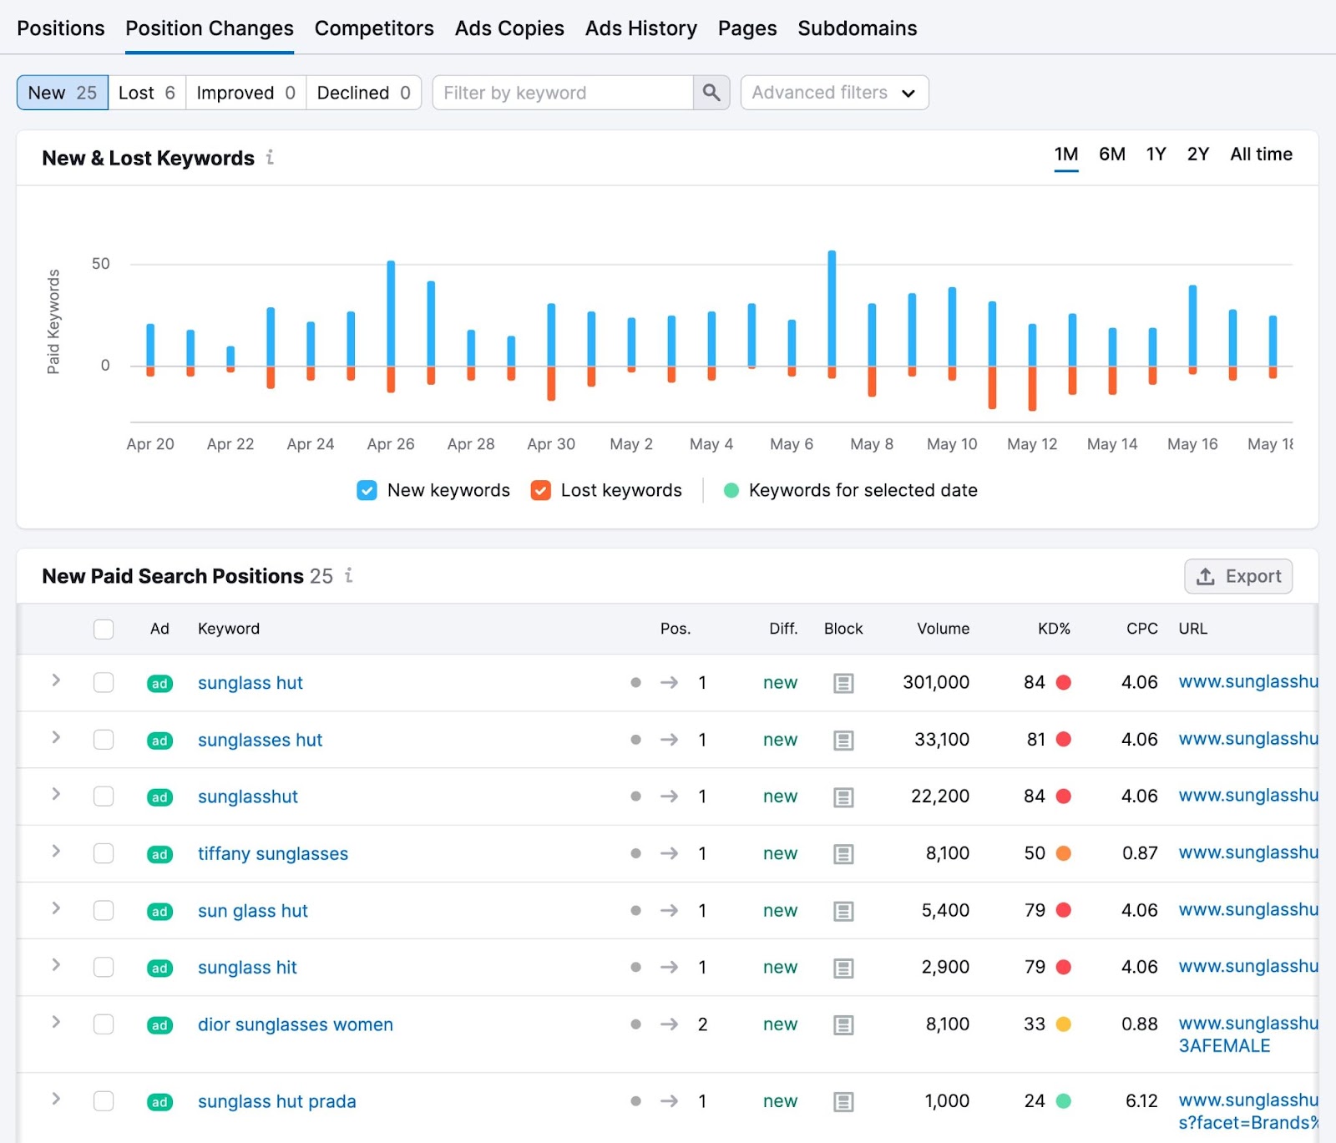Expand the sunglass hut table row

[x=56, y=680]
